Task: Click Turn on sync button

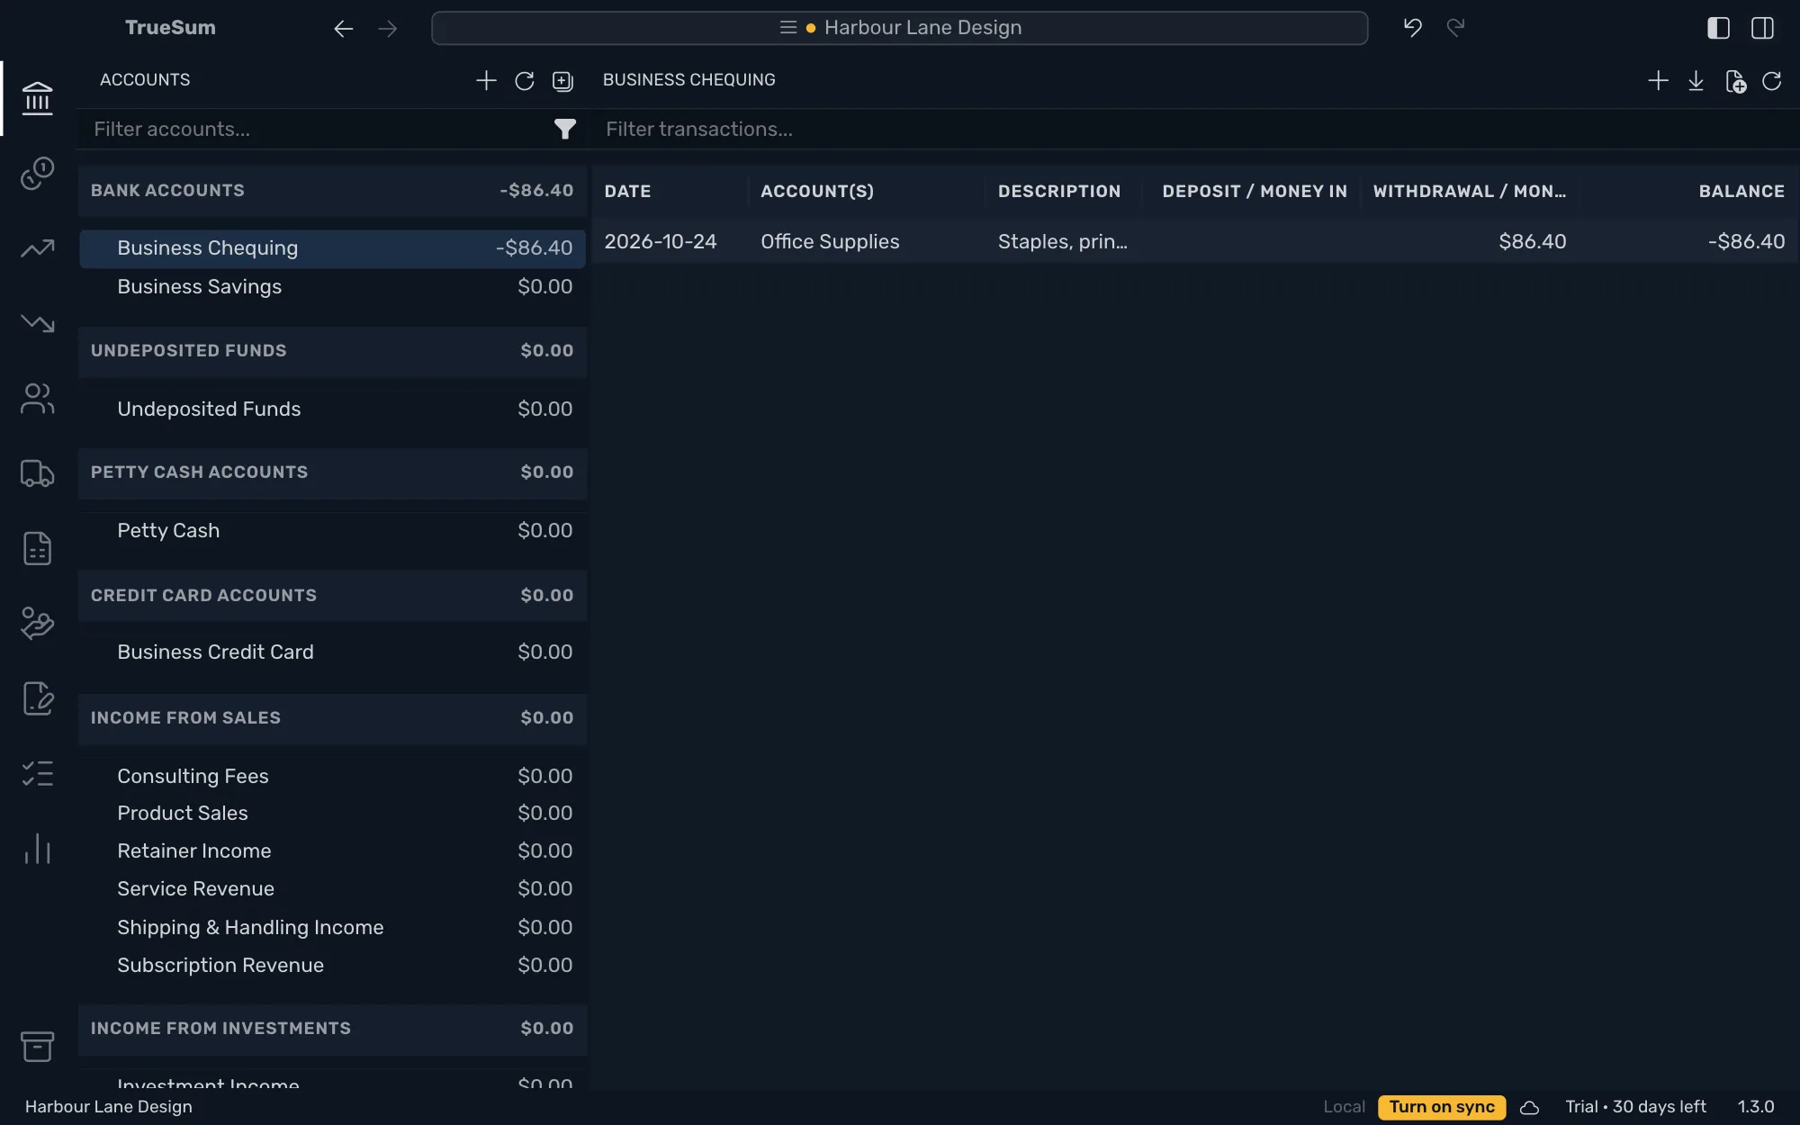Action: point(1441,1107)
